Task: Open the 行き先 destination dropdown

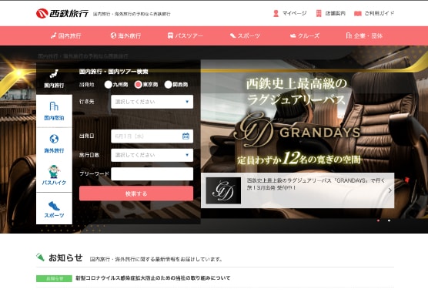Action: click(x=152, y=102)
